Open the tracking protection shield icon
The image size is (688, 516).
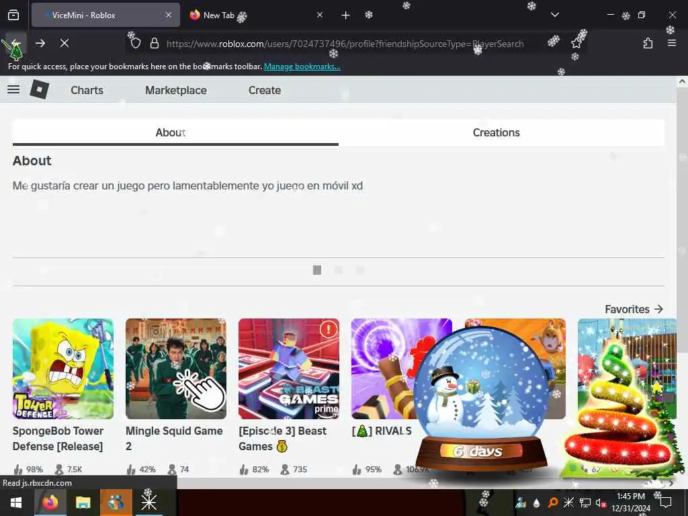click(136, 44)
